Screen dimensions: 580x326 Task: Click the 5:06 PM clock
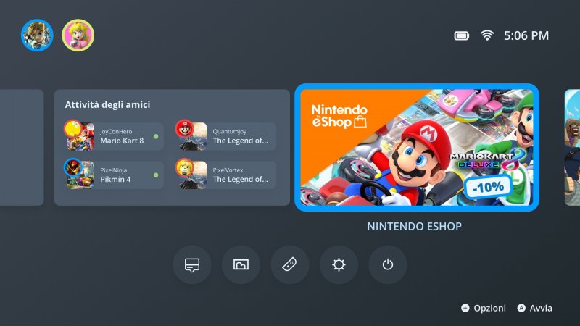tap(526, 35)
